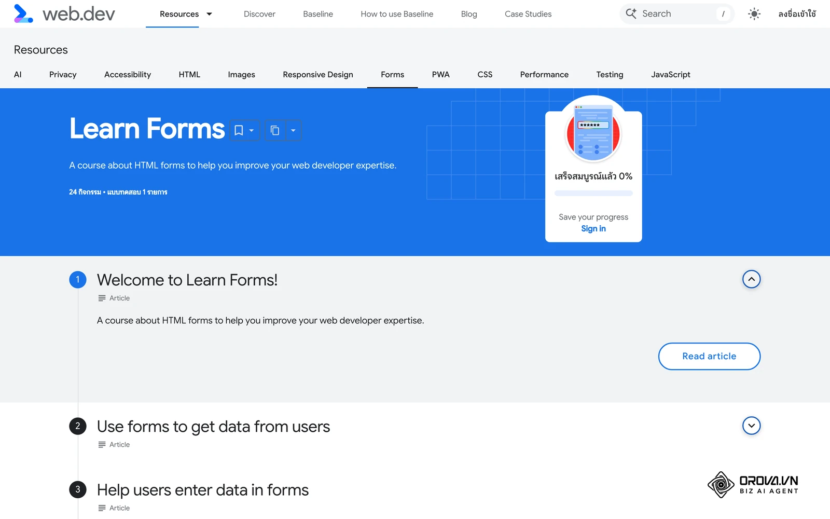Collapse the Welcome to Learn Forms section

point(751,279)
